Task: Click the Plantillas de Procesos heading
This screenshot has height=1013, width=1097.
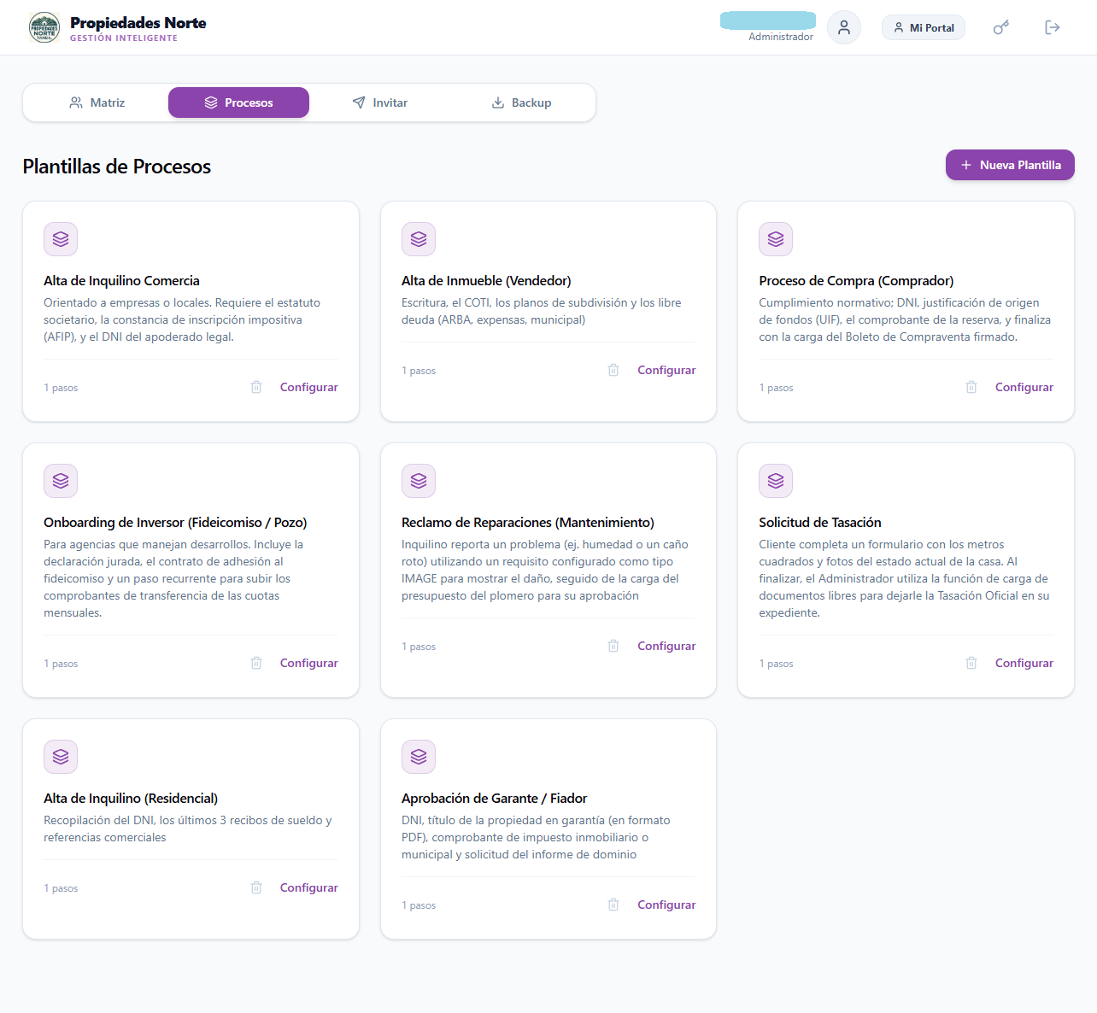Action: pyautogui.click(x=117, y=167)
